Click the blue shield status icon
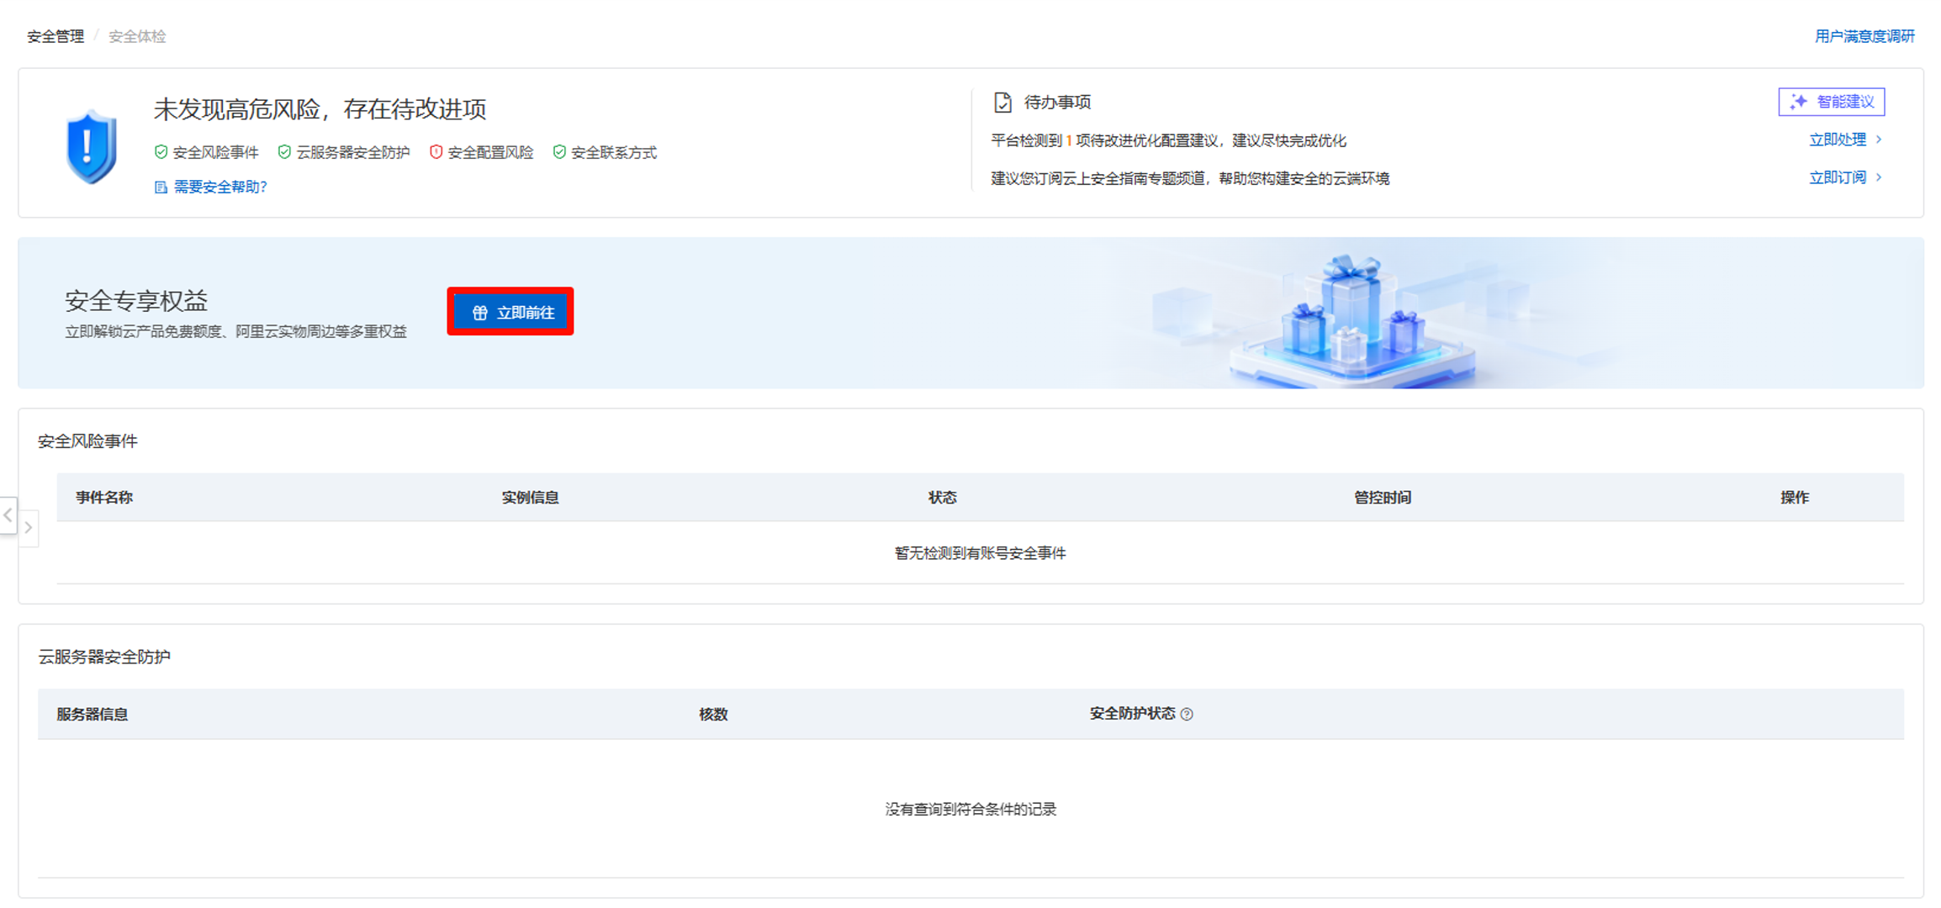 click(91, 143)
